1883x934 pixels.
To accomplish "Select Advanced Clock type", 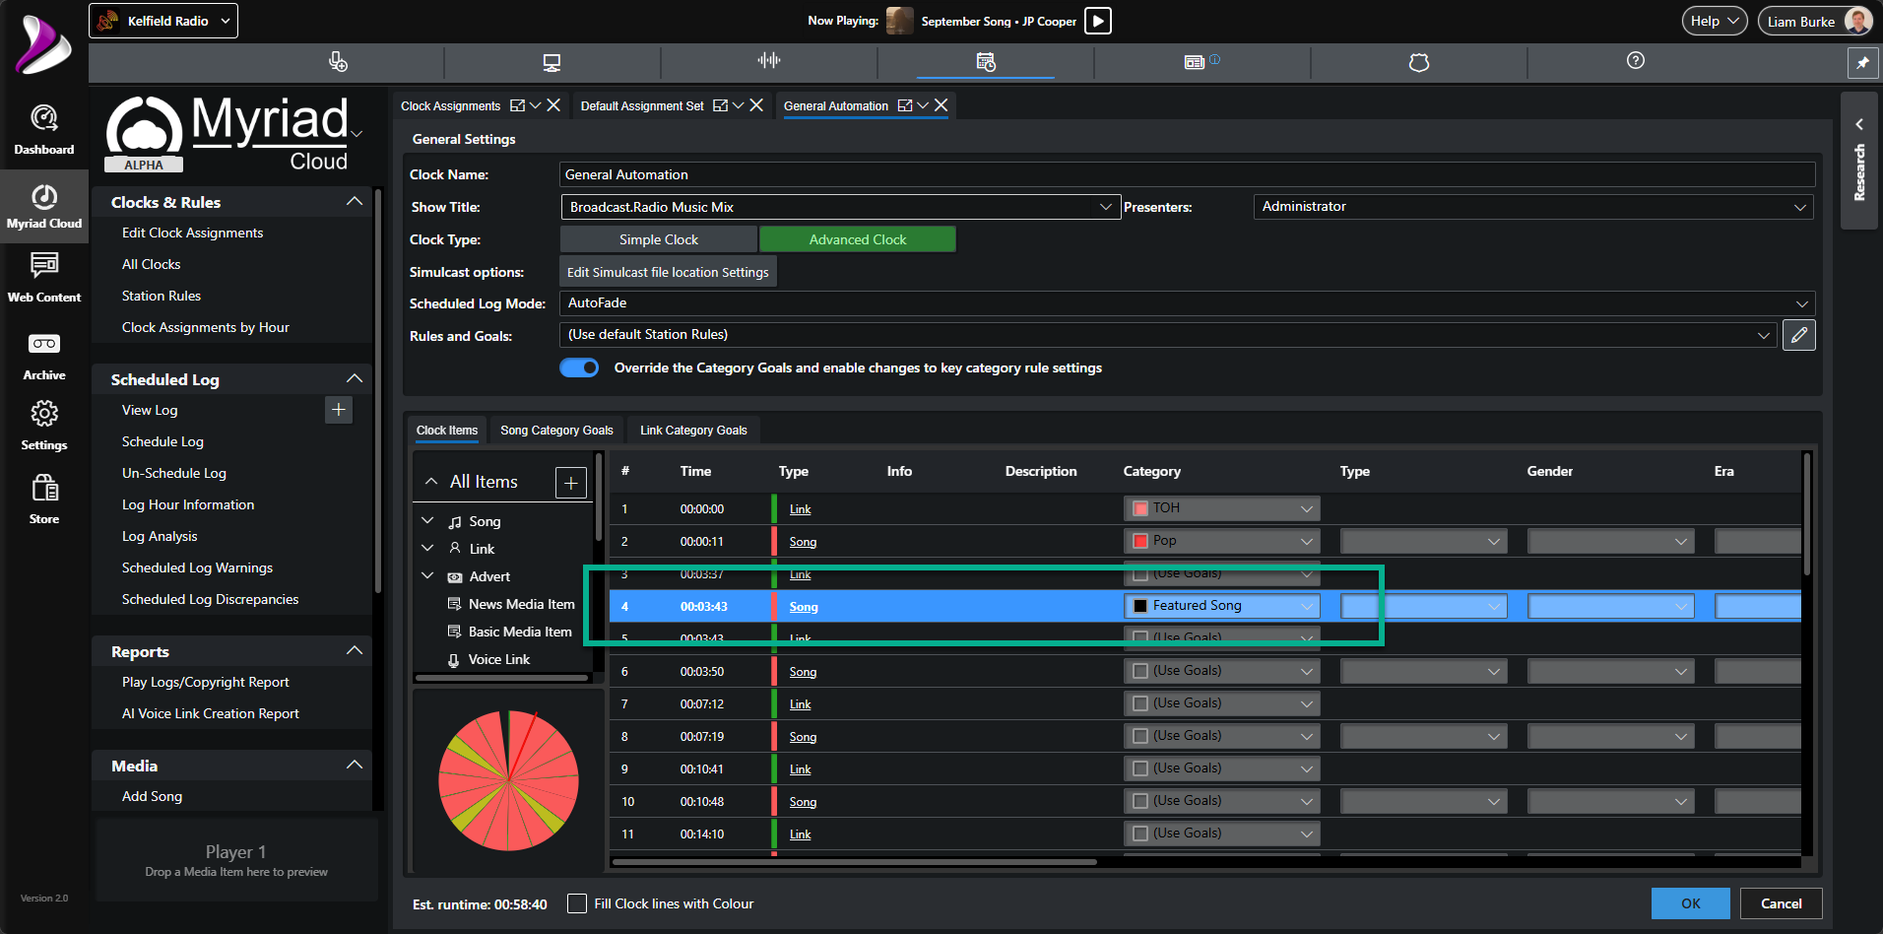I will pyautogui.click(x=858, y=239).
